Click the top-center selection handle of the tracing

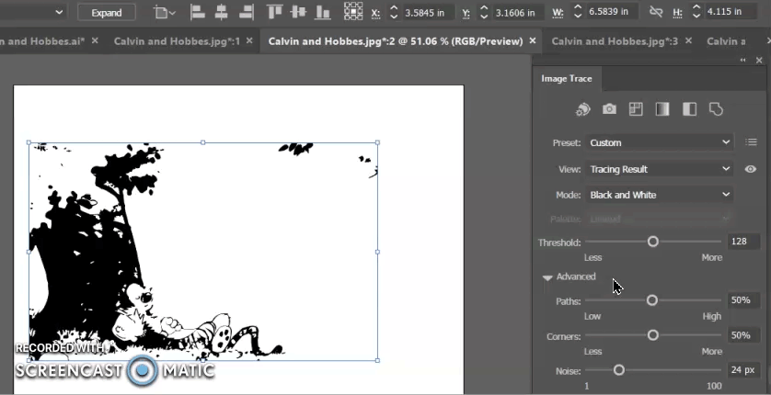tap(203, 142)
